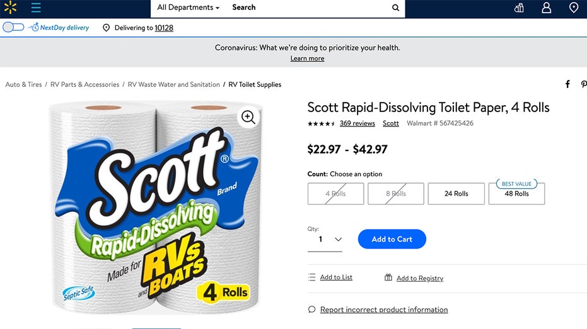Click the star rating display

point(321,123)
